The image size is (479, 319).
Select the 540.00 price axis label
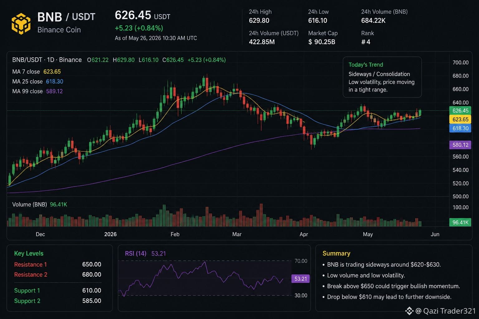pos(460,170)
